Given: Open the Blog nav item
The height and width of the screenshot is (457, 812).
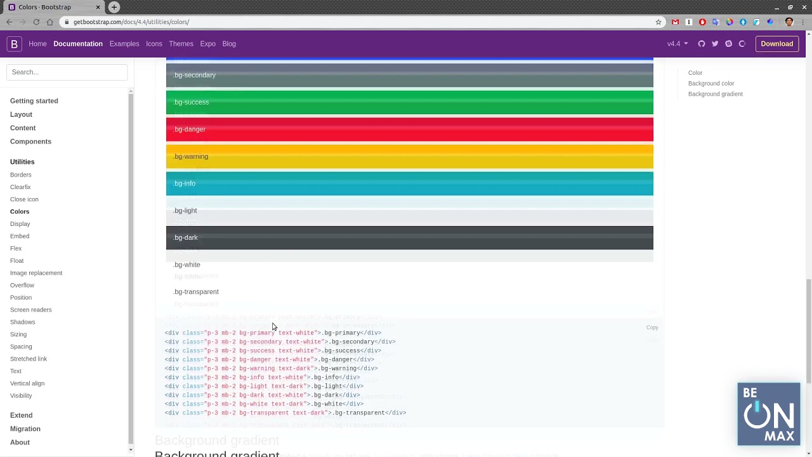Looking at the screenshot, I should click(229, 44).
